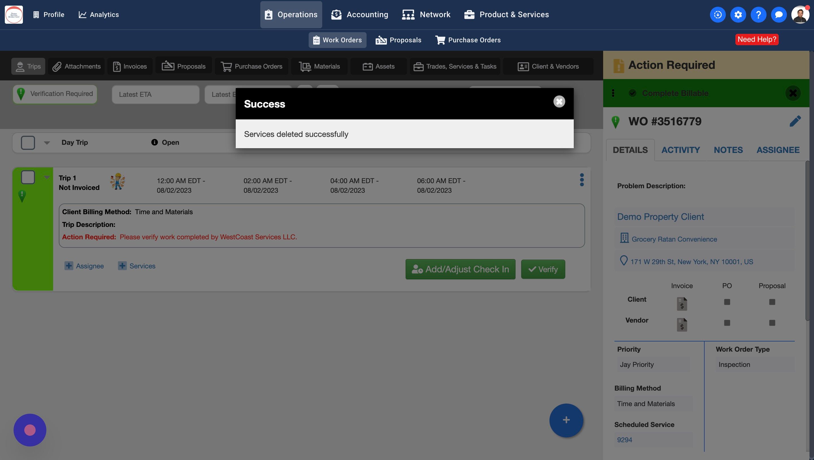
Task: Click the blue floating plus button
Action: click(x=566, y=420)
